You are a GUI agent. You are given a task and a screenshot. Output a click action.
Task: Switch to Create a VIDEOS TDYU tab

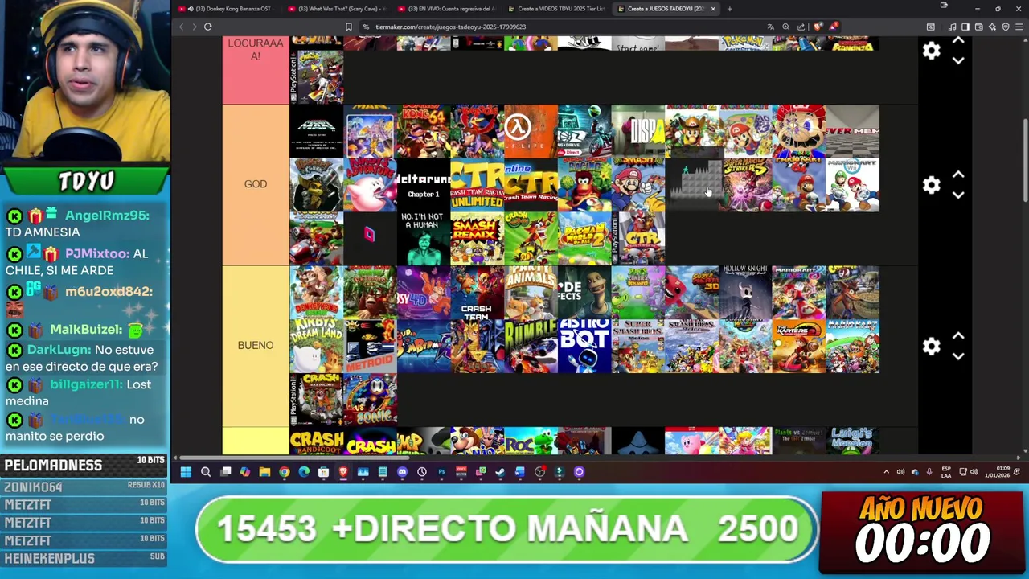pos(555,9)
